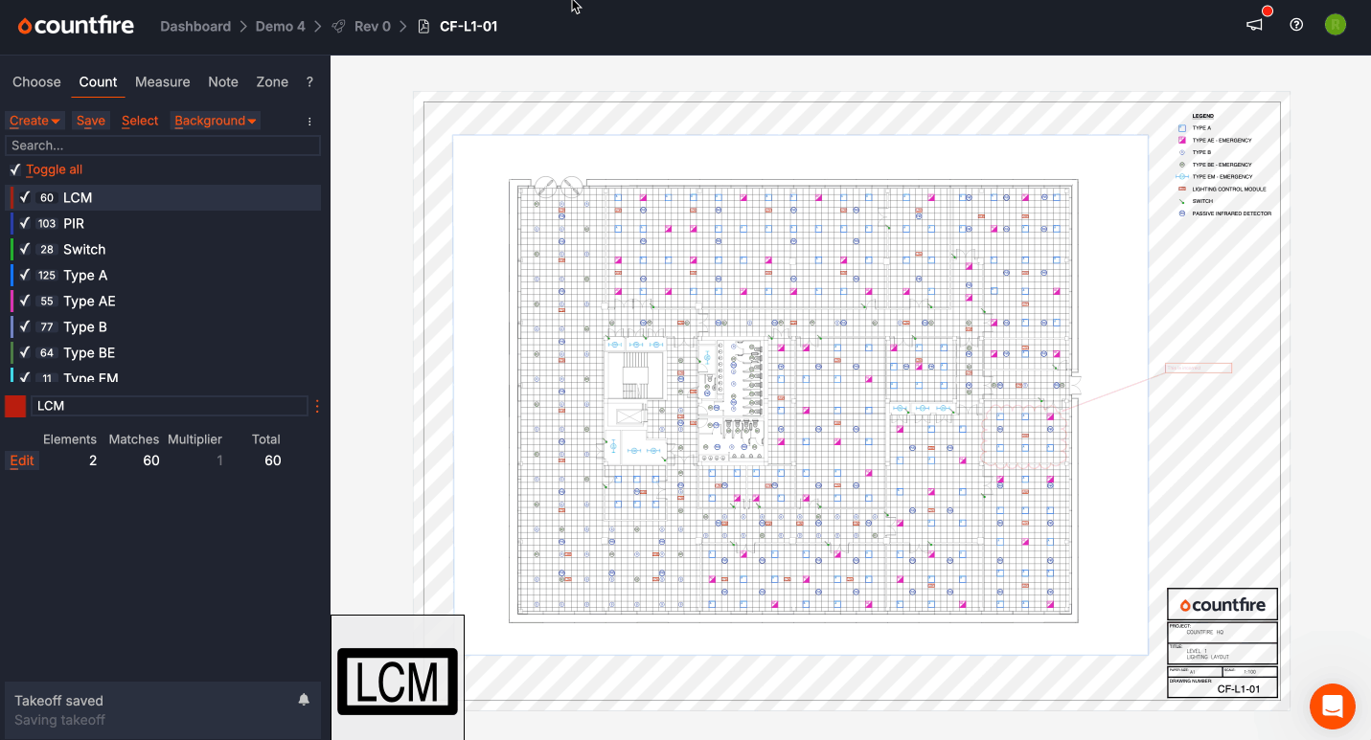Expand the Background dropdown
Viewport: 1371px width, 740px height.
216,121
